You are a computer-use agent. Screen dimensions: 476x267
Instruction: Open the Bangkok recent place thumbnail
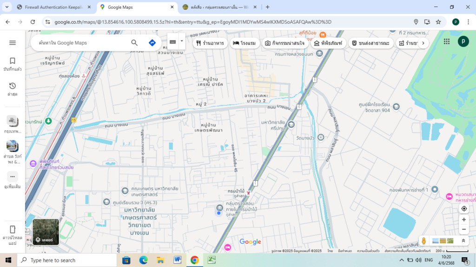point(13,121)
